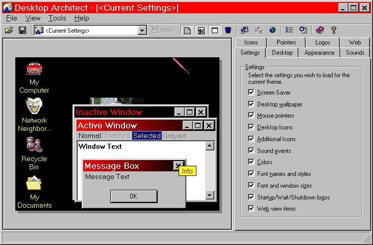This screenshot has height=245, width=373.
Task: Uncheck Startup/Wait/Shutdown logos checkbox
Action: click(x=251, y=197)
